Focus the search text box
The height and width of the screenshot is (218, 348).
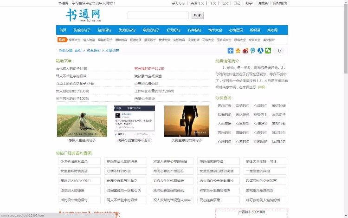pyautogui.click(x=158, y=15)
